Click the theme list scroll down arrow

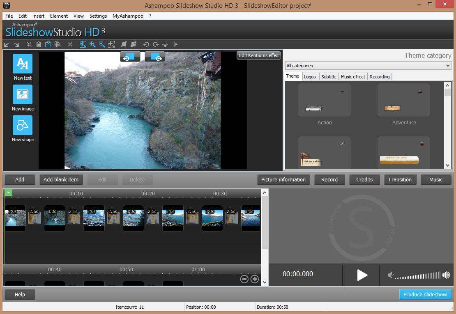tap(447, 165)
